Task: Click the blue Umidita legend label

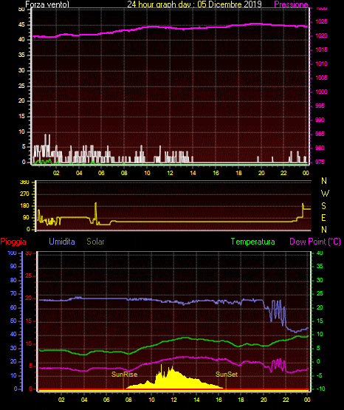Action: (x=62, y=242)
